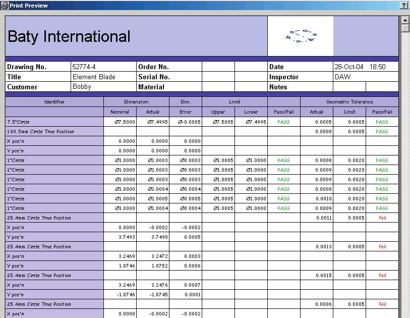The image size is (410, 318).
Task: Select the Drawing No. label
Action: (x=27, y=67)
